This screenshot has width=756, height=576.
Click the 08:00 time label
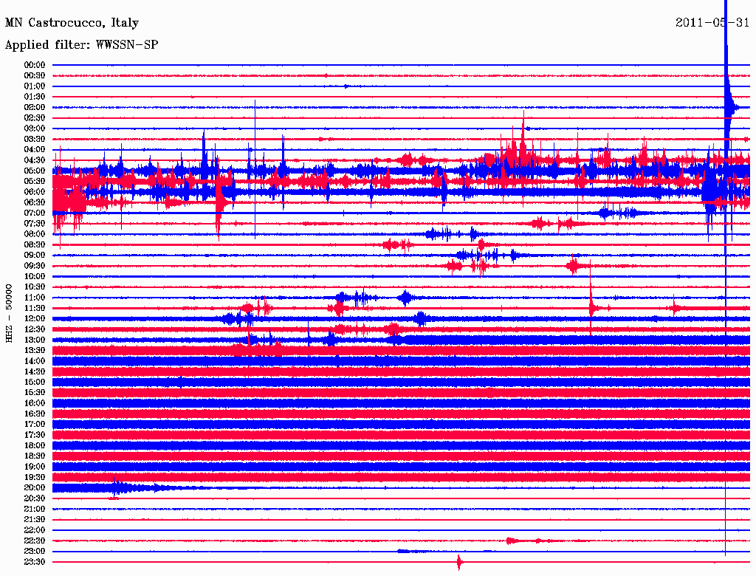[35, 234]
